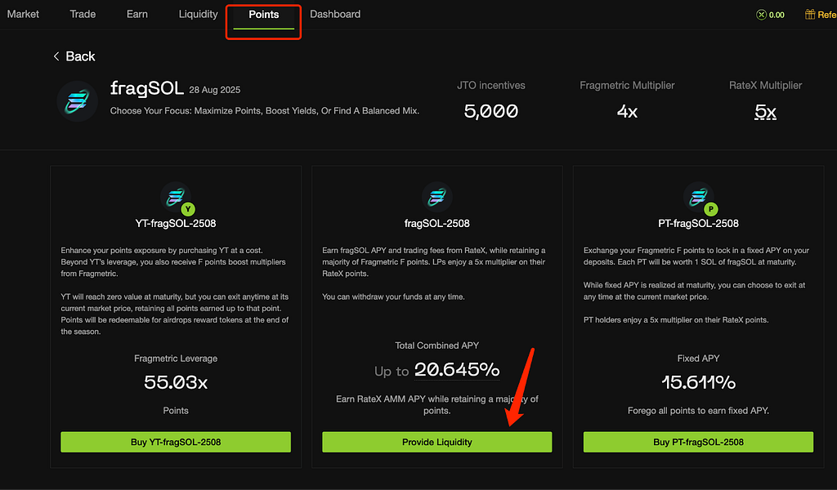Click the JTO incentives 5,000 value
The height and width of the screenshot is (490, 837).
point(491,111)
